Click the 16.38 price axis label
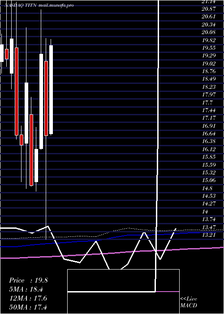Viewport: 224px width, 314px height. point(209,141)
